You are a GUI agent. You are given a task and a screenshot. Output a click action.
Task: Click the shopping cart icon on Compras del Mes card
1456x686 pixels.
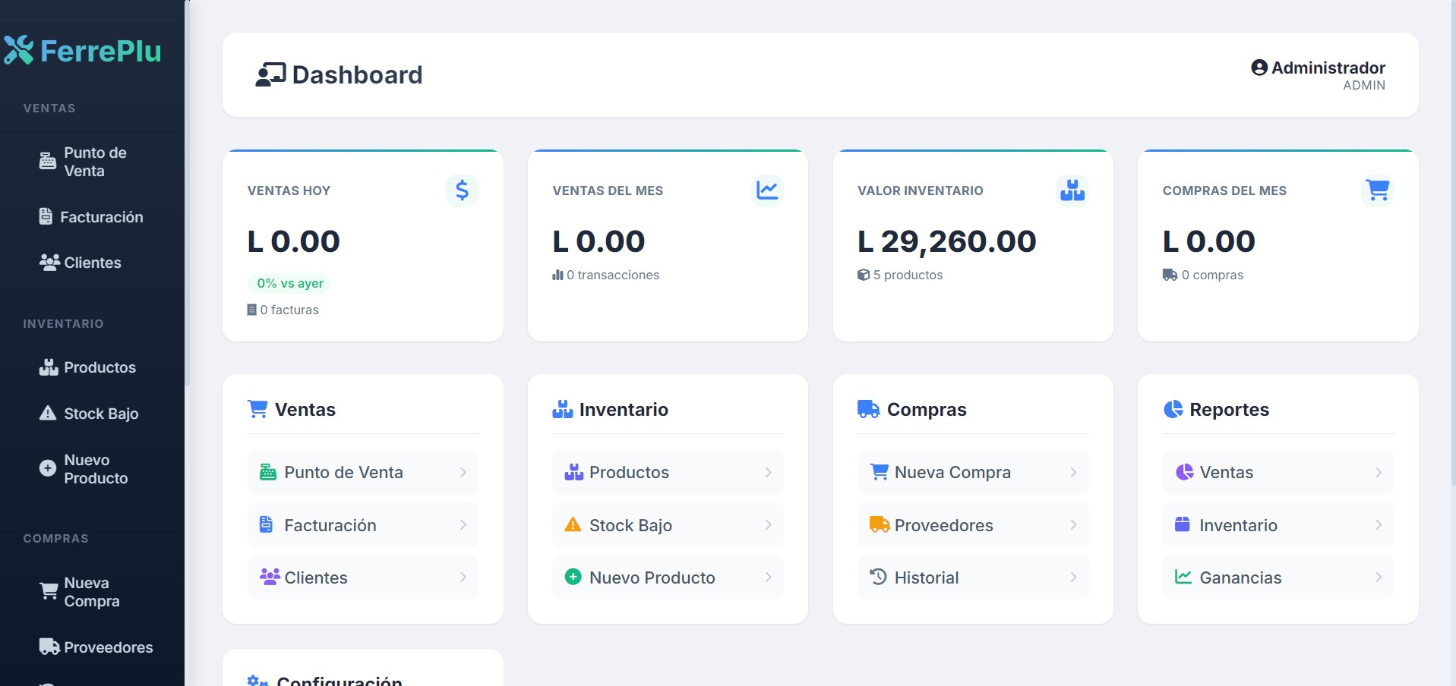(1378, 190)
